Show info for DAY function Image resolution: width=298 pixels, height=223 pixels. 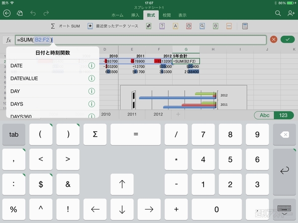pos(91,91)
